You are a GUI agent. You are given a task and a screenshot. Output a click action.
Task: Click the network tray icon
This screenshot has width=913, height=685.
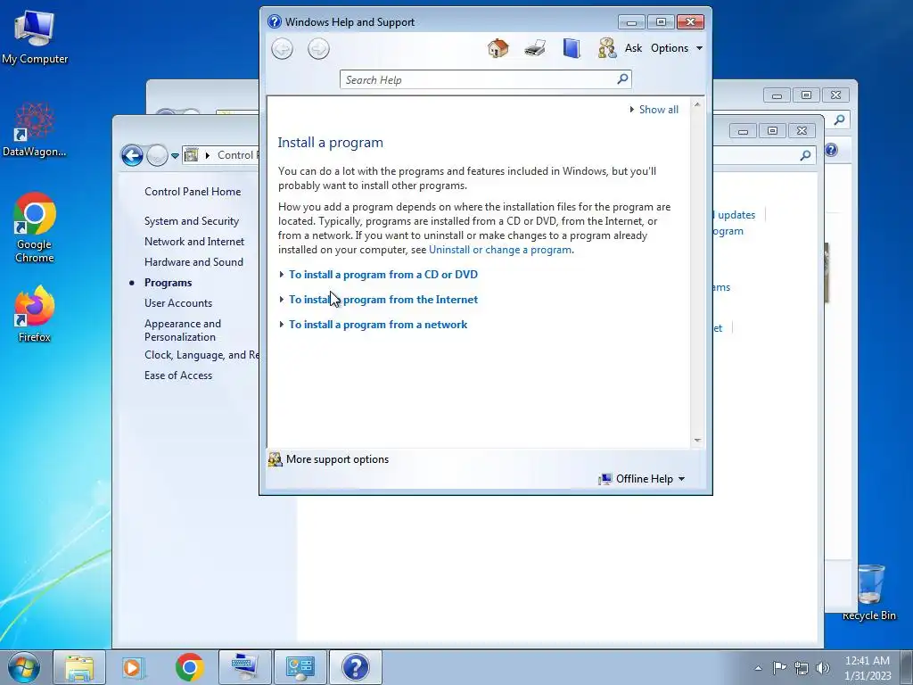click(x=802, y=668)
